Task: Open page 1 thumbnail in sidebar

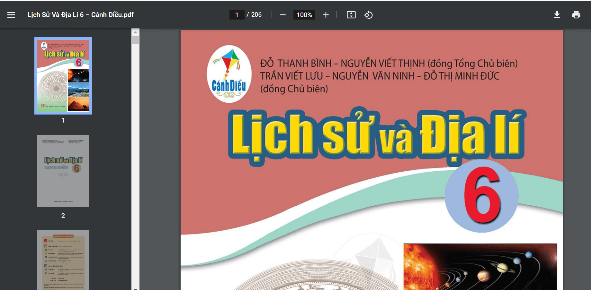Action: pos(63,76)
